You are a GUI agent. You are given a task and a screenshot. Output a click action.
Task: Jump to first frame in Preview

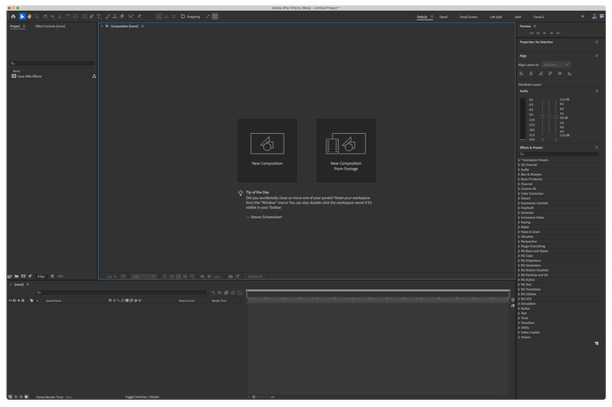[x=531, y=33]
